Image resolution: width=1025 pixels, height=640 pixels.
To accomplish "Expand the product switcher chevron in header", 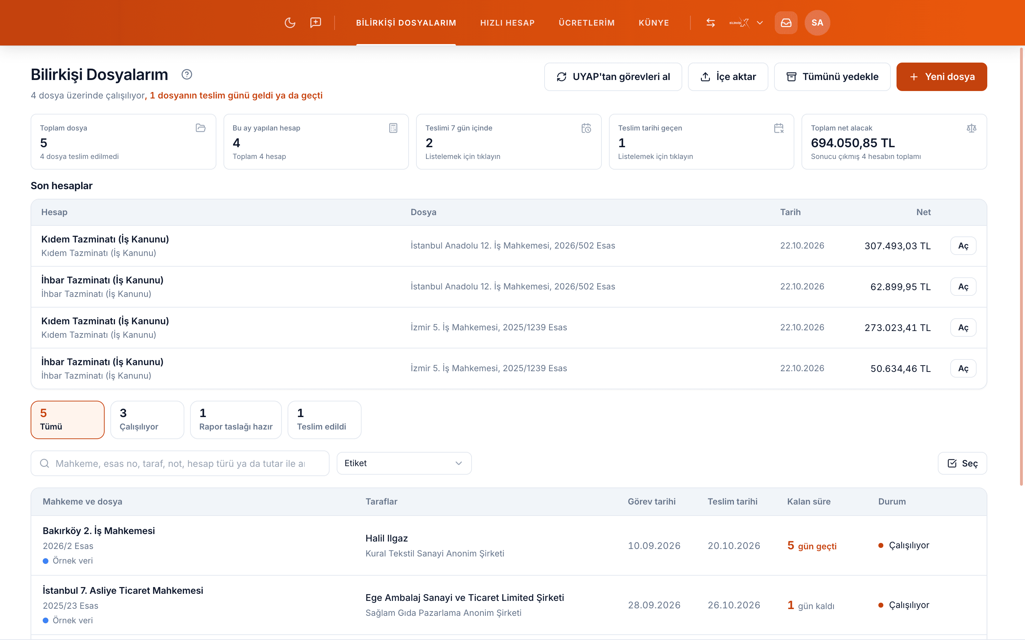I will pos(760,23).
